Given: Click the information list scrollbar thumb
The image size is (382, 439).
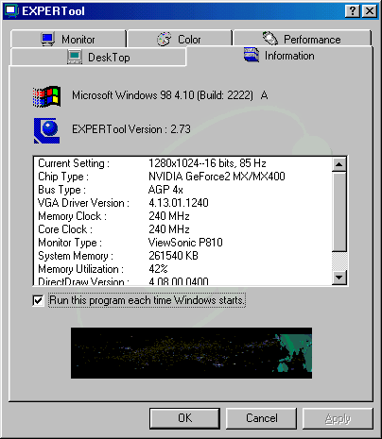Looking at the screenshot, I should [339, 211].
